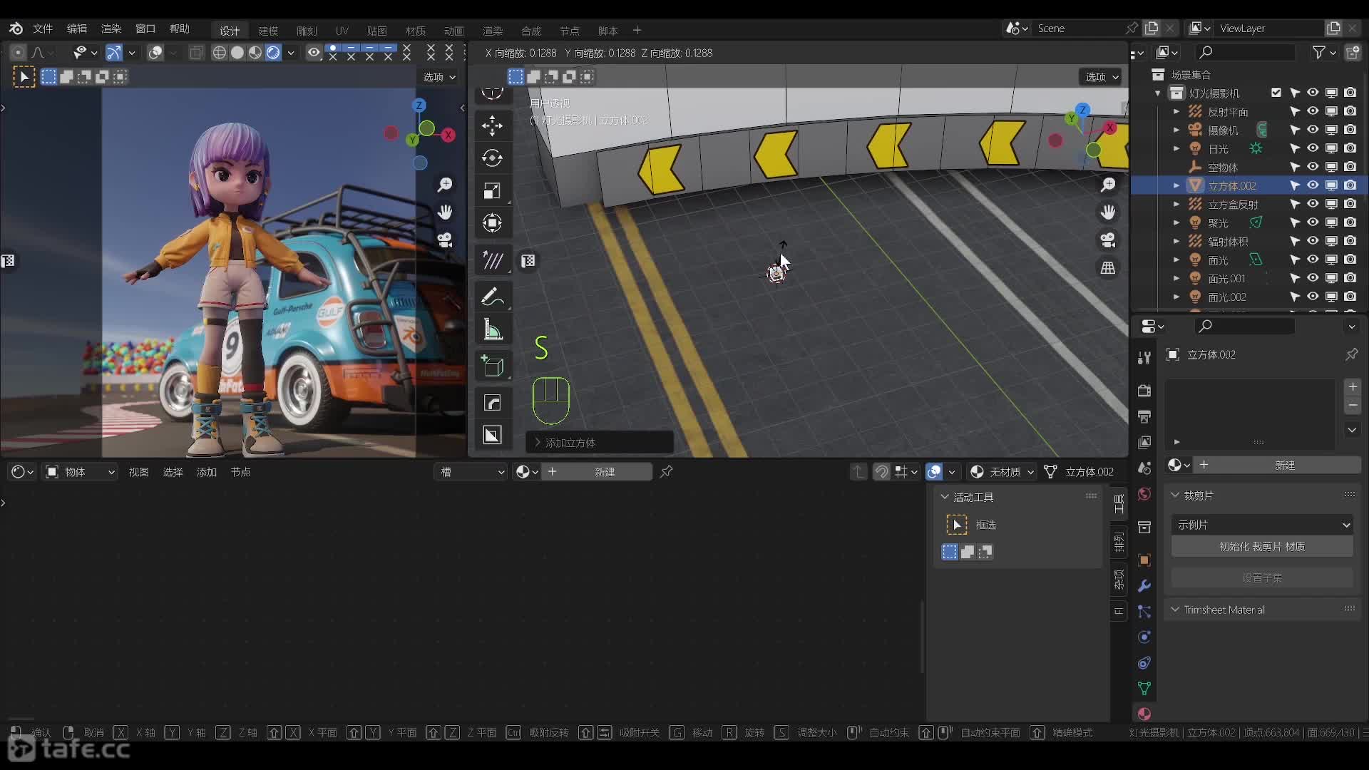Open the Physics properties tab
Viewport: 1369px width, 770px height.
[x=1144, y=637]
